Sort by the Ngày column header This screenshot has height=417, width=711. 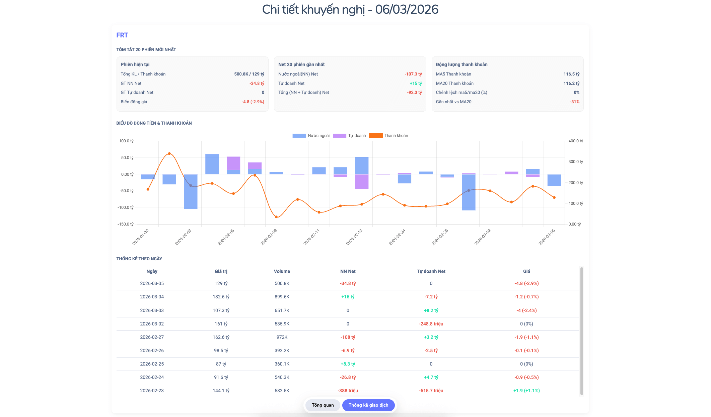pyautogui.click(x=152, y=271)
